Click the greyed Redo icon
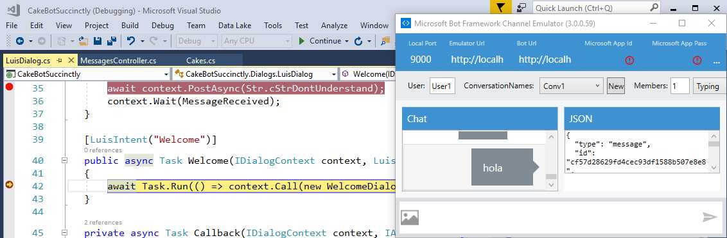 click(x=153, y=41)
